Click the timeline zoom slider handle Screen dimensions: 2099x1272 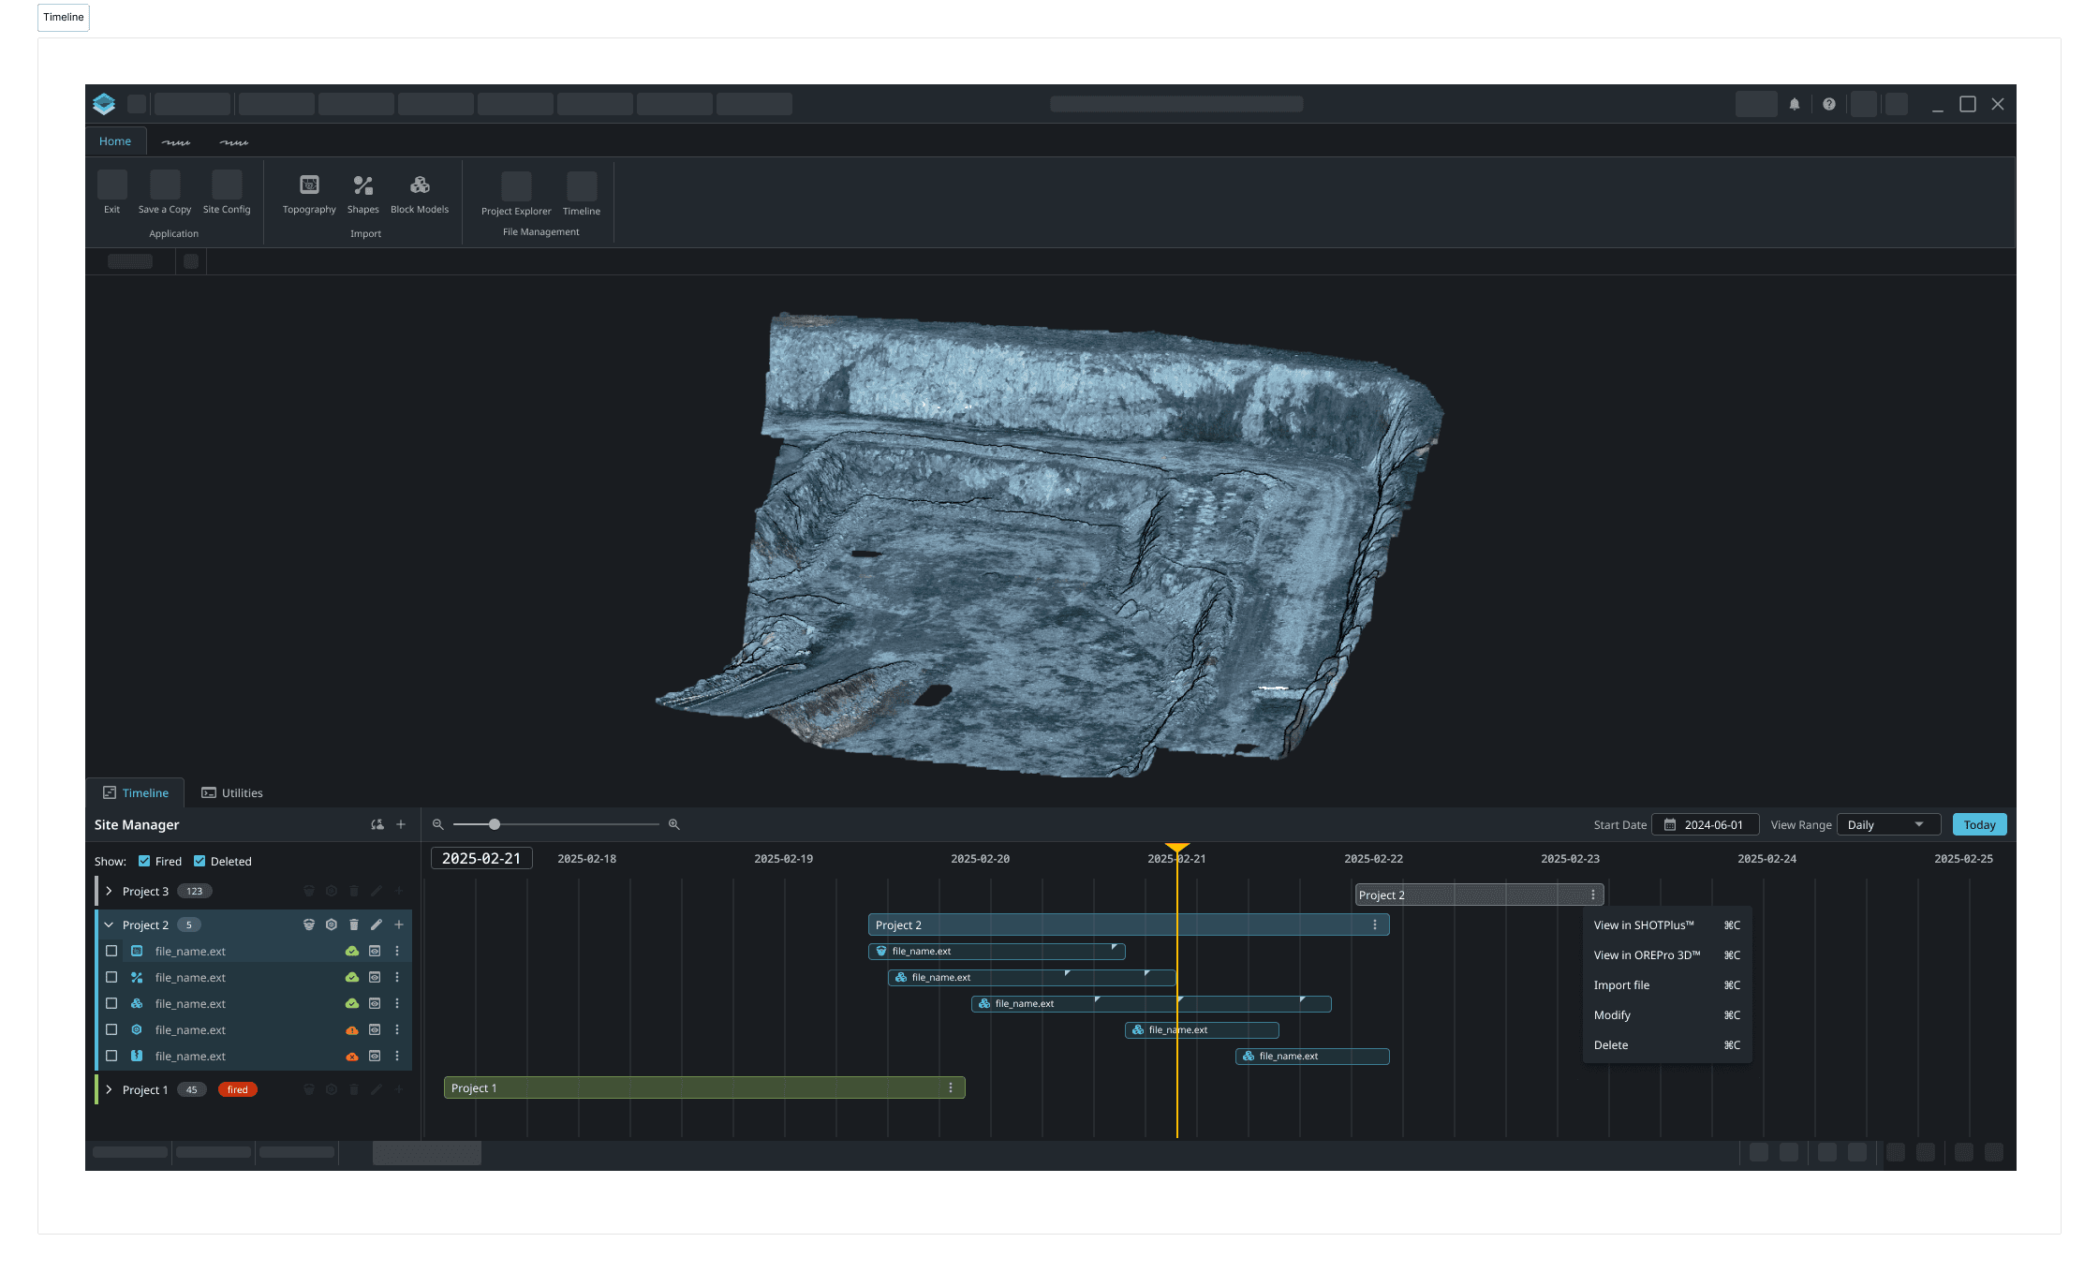pos(495,824)
